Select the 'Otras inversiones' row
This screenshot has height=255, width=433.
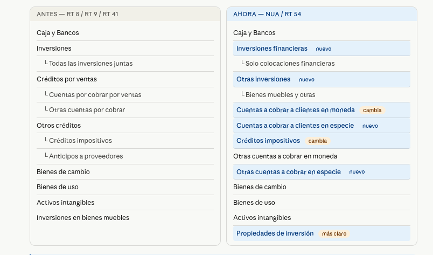(263, 79)
